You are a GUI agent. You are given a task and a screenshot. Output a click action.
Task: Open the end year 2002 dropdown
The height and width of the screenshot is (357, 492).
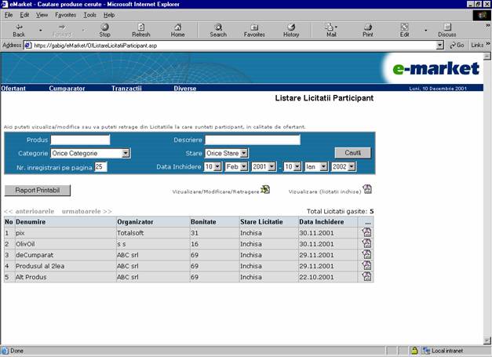coord(352,167)
